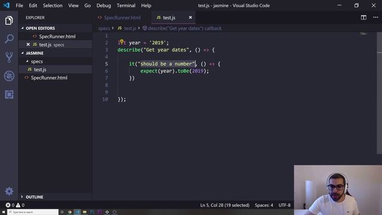The image size is (382, 215).
Task: Open the Help menu
Action: (x=146, y=5)
